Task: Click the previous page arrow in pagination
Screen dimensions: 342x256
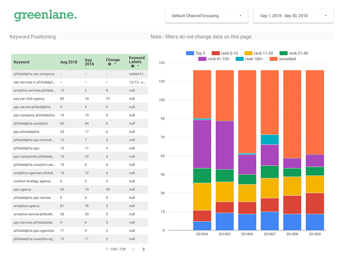Action: coord(133,249)
